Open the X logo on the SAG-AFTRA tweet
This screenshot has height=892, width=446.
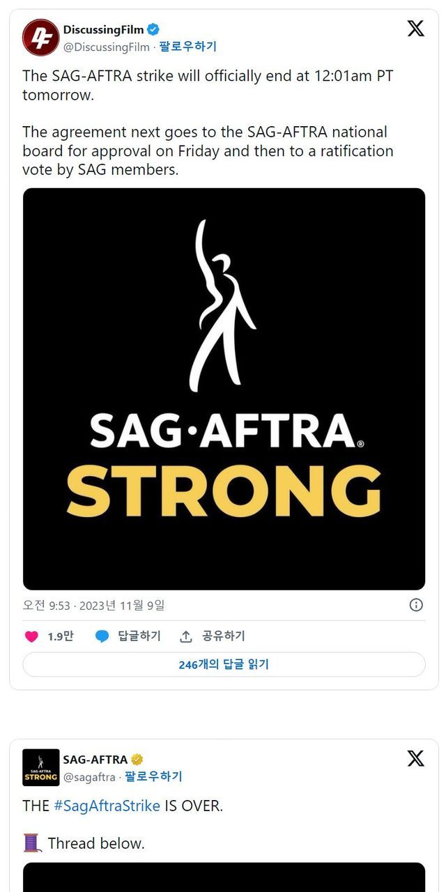pos(415,758)
